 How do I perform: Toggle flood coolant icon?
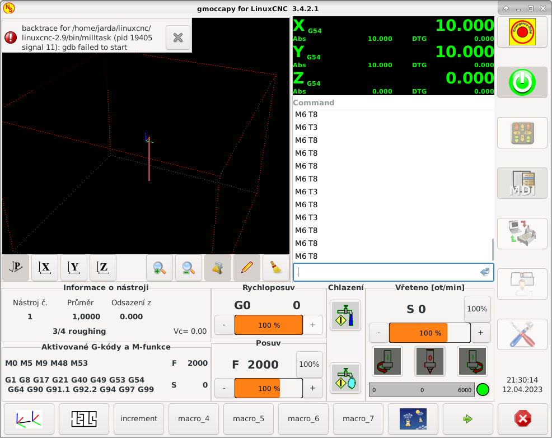click(x=345, y=316)
